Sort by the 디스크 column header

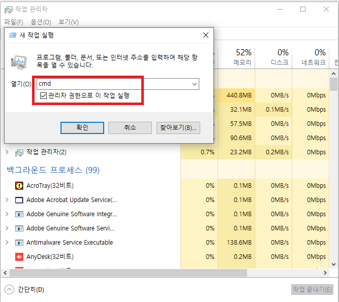(273, 58)
